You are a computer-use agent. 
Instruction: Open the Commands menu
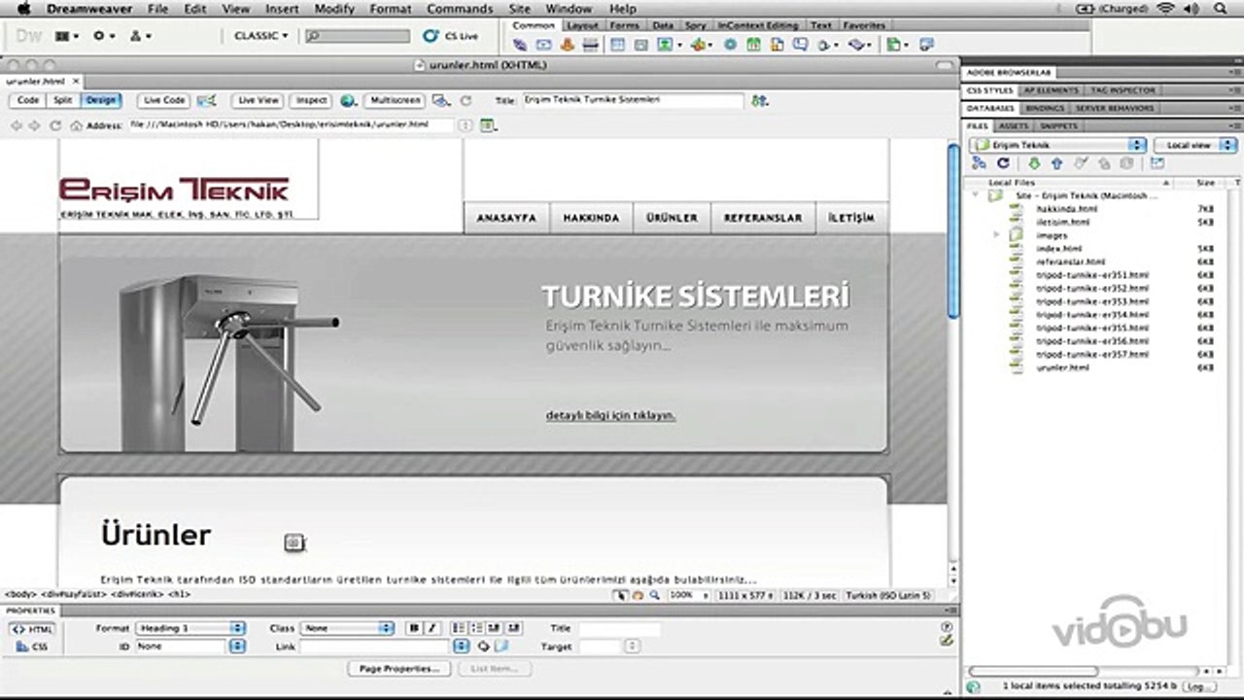click(x=460, y=9)
